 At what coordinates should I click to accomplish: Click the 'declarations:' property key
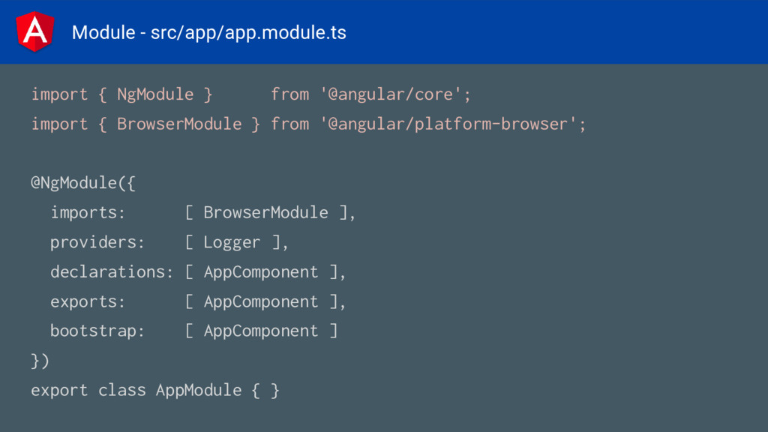112,271
